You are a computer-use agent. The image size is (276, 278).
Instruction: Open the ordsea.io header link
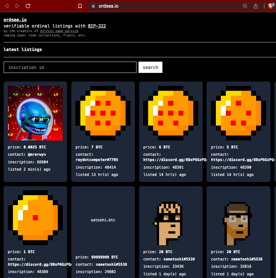tap(15, 20)
